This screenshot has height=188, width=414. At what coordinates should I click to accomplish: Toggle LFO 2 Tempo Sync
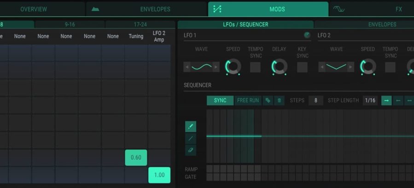(x=390, y=67)
